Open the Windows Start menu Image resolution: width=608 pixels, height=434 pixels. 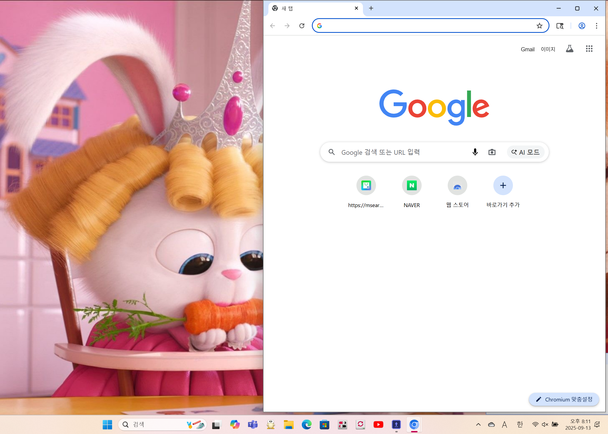tap(107, 425)
